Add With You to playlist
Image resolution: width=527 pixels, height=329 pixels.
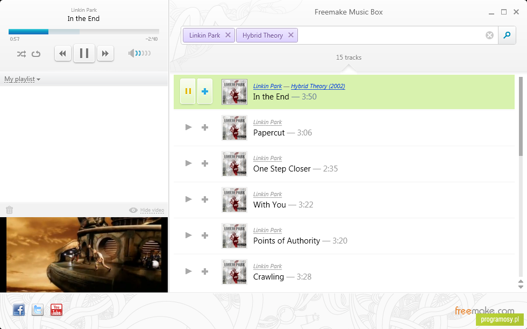205,199
